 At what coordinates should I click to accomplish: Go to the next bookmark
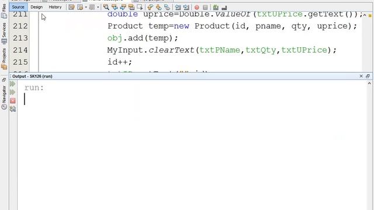158,7
